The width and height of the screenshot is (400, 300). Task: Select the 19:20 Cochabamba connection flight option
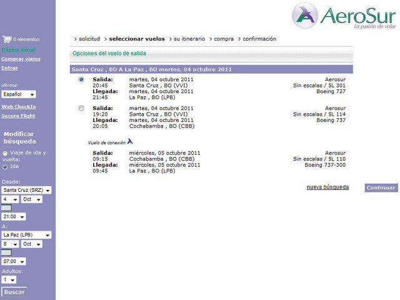coord(81,108)
